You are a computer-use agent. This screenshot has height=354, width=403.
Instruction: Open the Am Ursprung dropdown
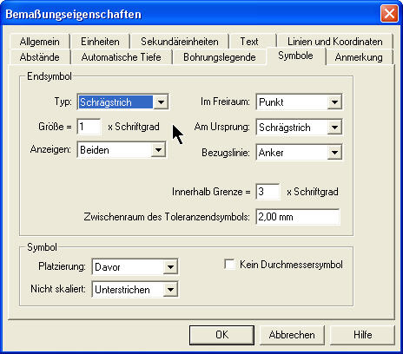[x=299, y=127]
